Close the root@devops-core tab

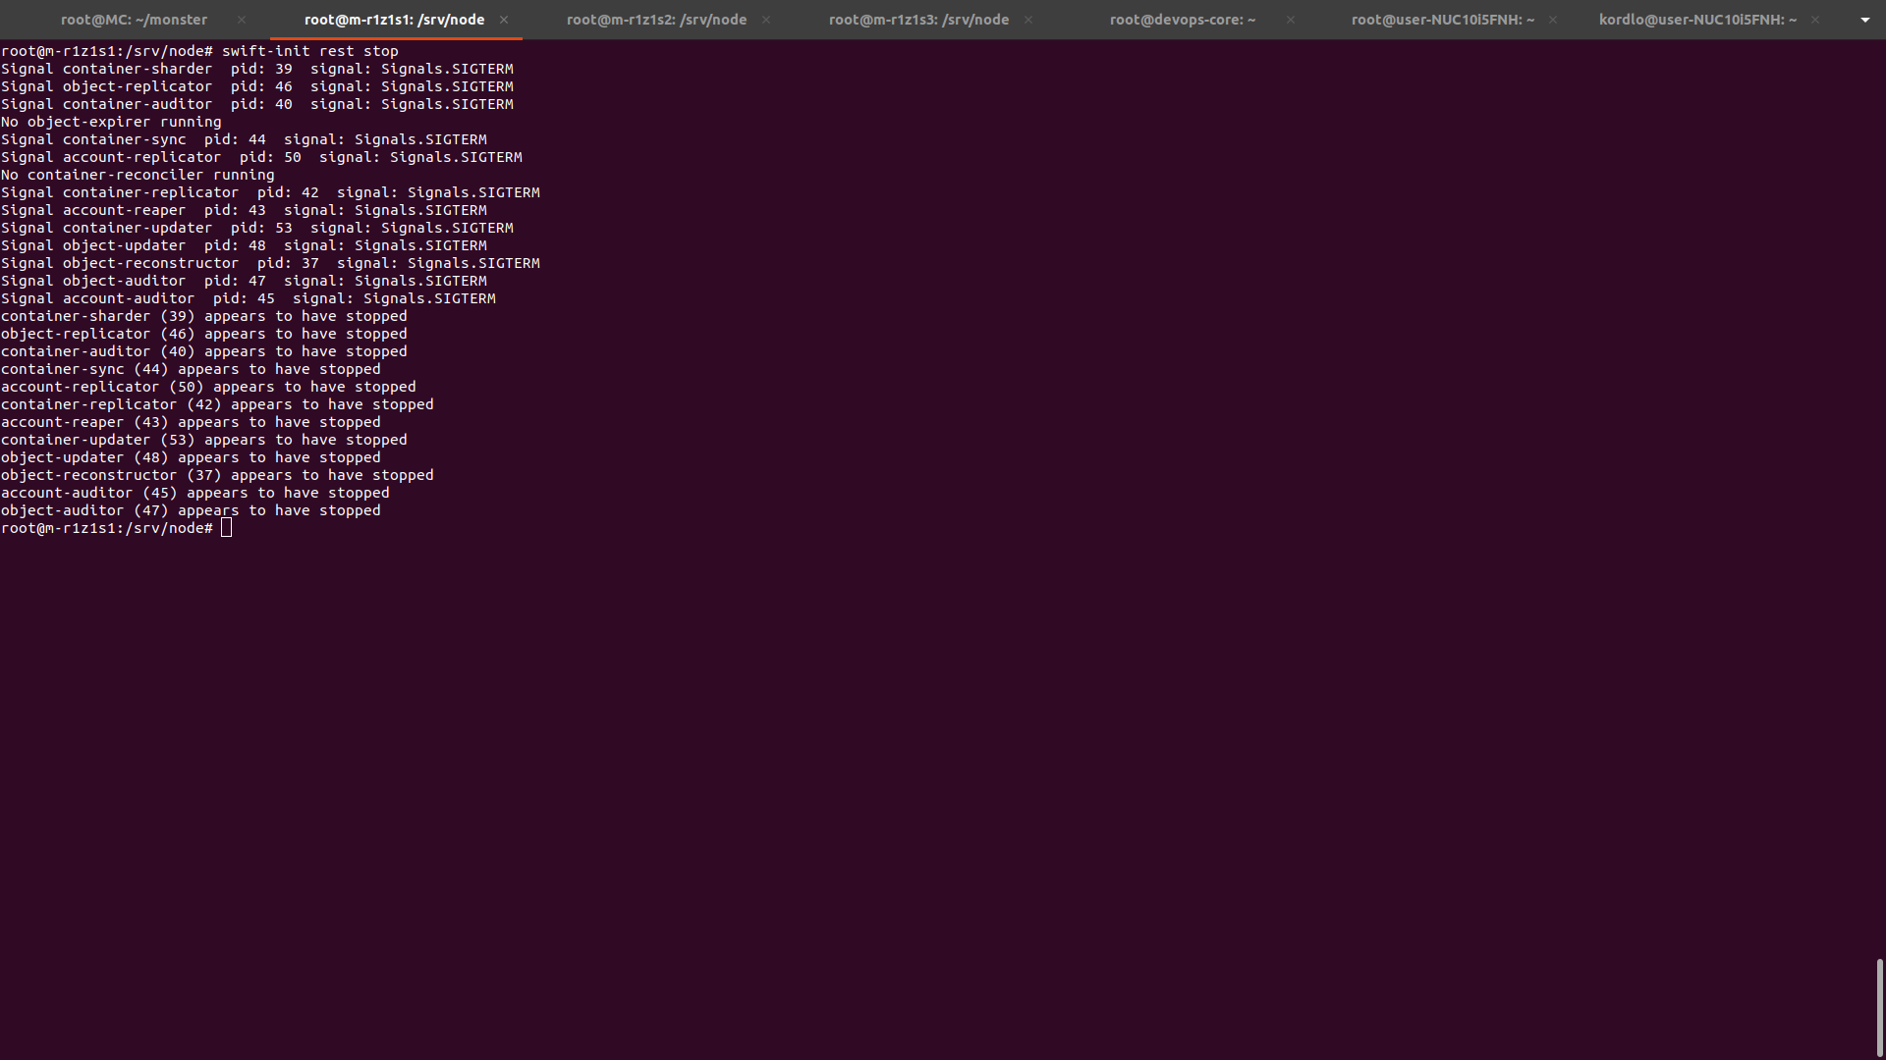point(1291,20)
